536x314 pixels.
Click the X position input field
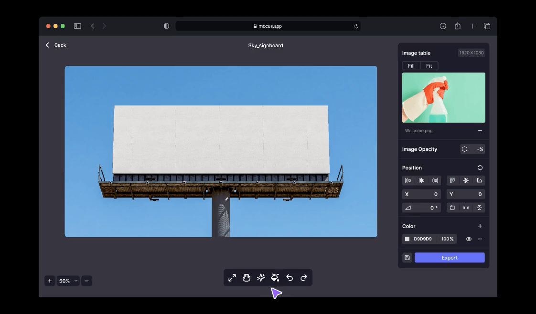coord(421,194)
